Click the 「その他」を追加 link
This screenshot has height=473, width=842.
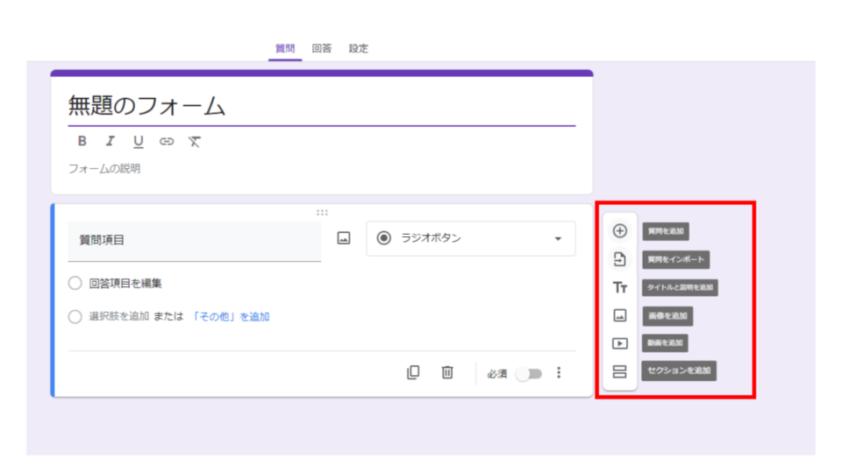[231, 316]
